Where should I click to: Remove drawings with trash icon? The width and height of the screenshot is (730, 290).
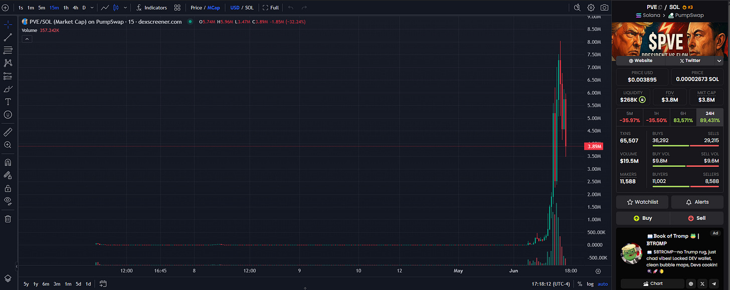[x=8, y=219]
